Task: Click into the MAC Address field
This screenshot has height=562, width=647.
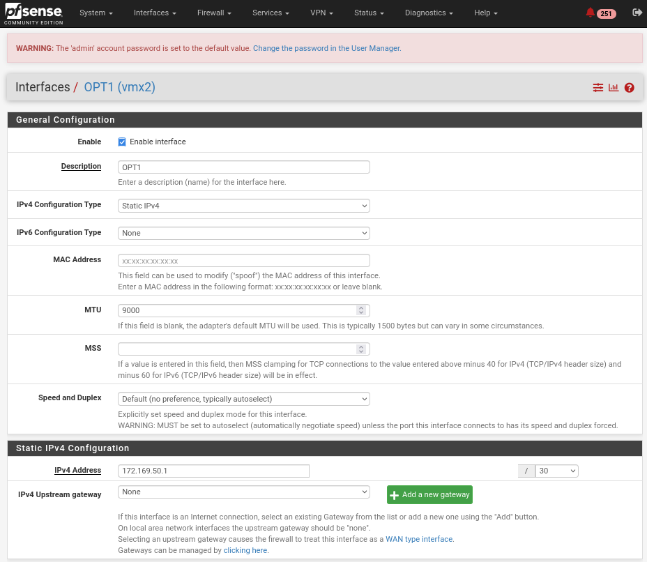Action: click(244, 261)
